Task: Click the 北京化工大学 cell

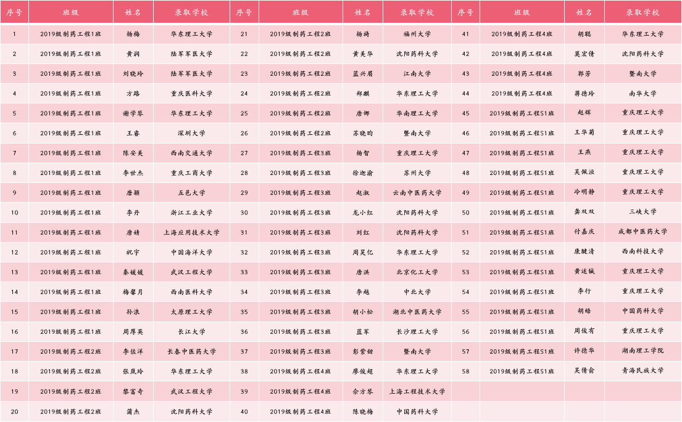Action: pos(417,272)
